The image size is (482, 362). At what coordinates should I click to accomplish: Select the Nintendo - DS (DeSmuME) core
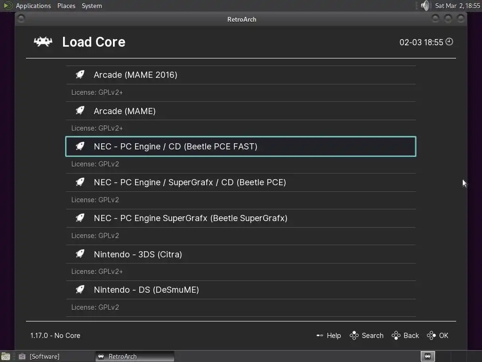[x=241, y=290]
